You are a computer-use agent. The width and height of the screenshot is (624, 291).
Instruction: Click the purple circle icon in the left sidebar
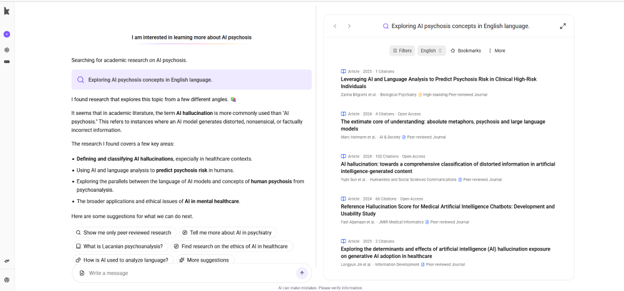point(7,34)
